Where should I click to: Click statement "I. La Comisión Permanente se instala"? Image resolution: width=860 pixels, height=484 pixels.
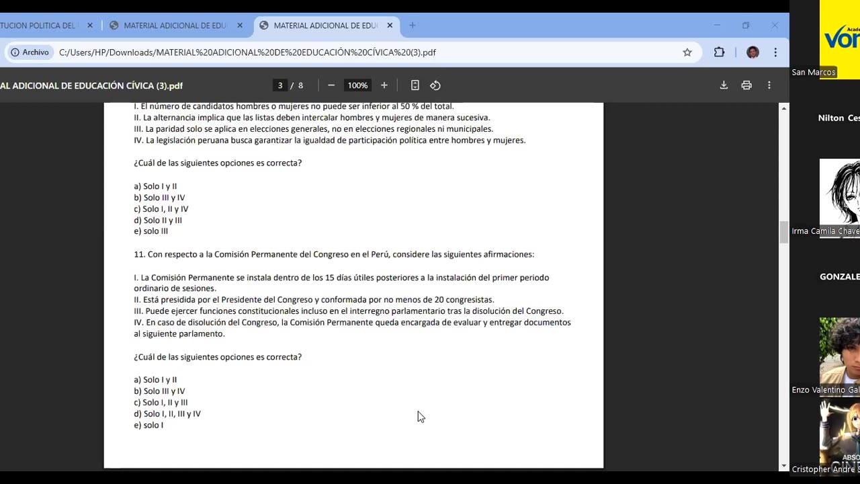[x=341, y=283]
